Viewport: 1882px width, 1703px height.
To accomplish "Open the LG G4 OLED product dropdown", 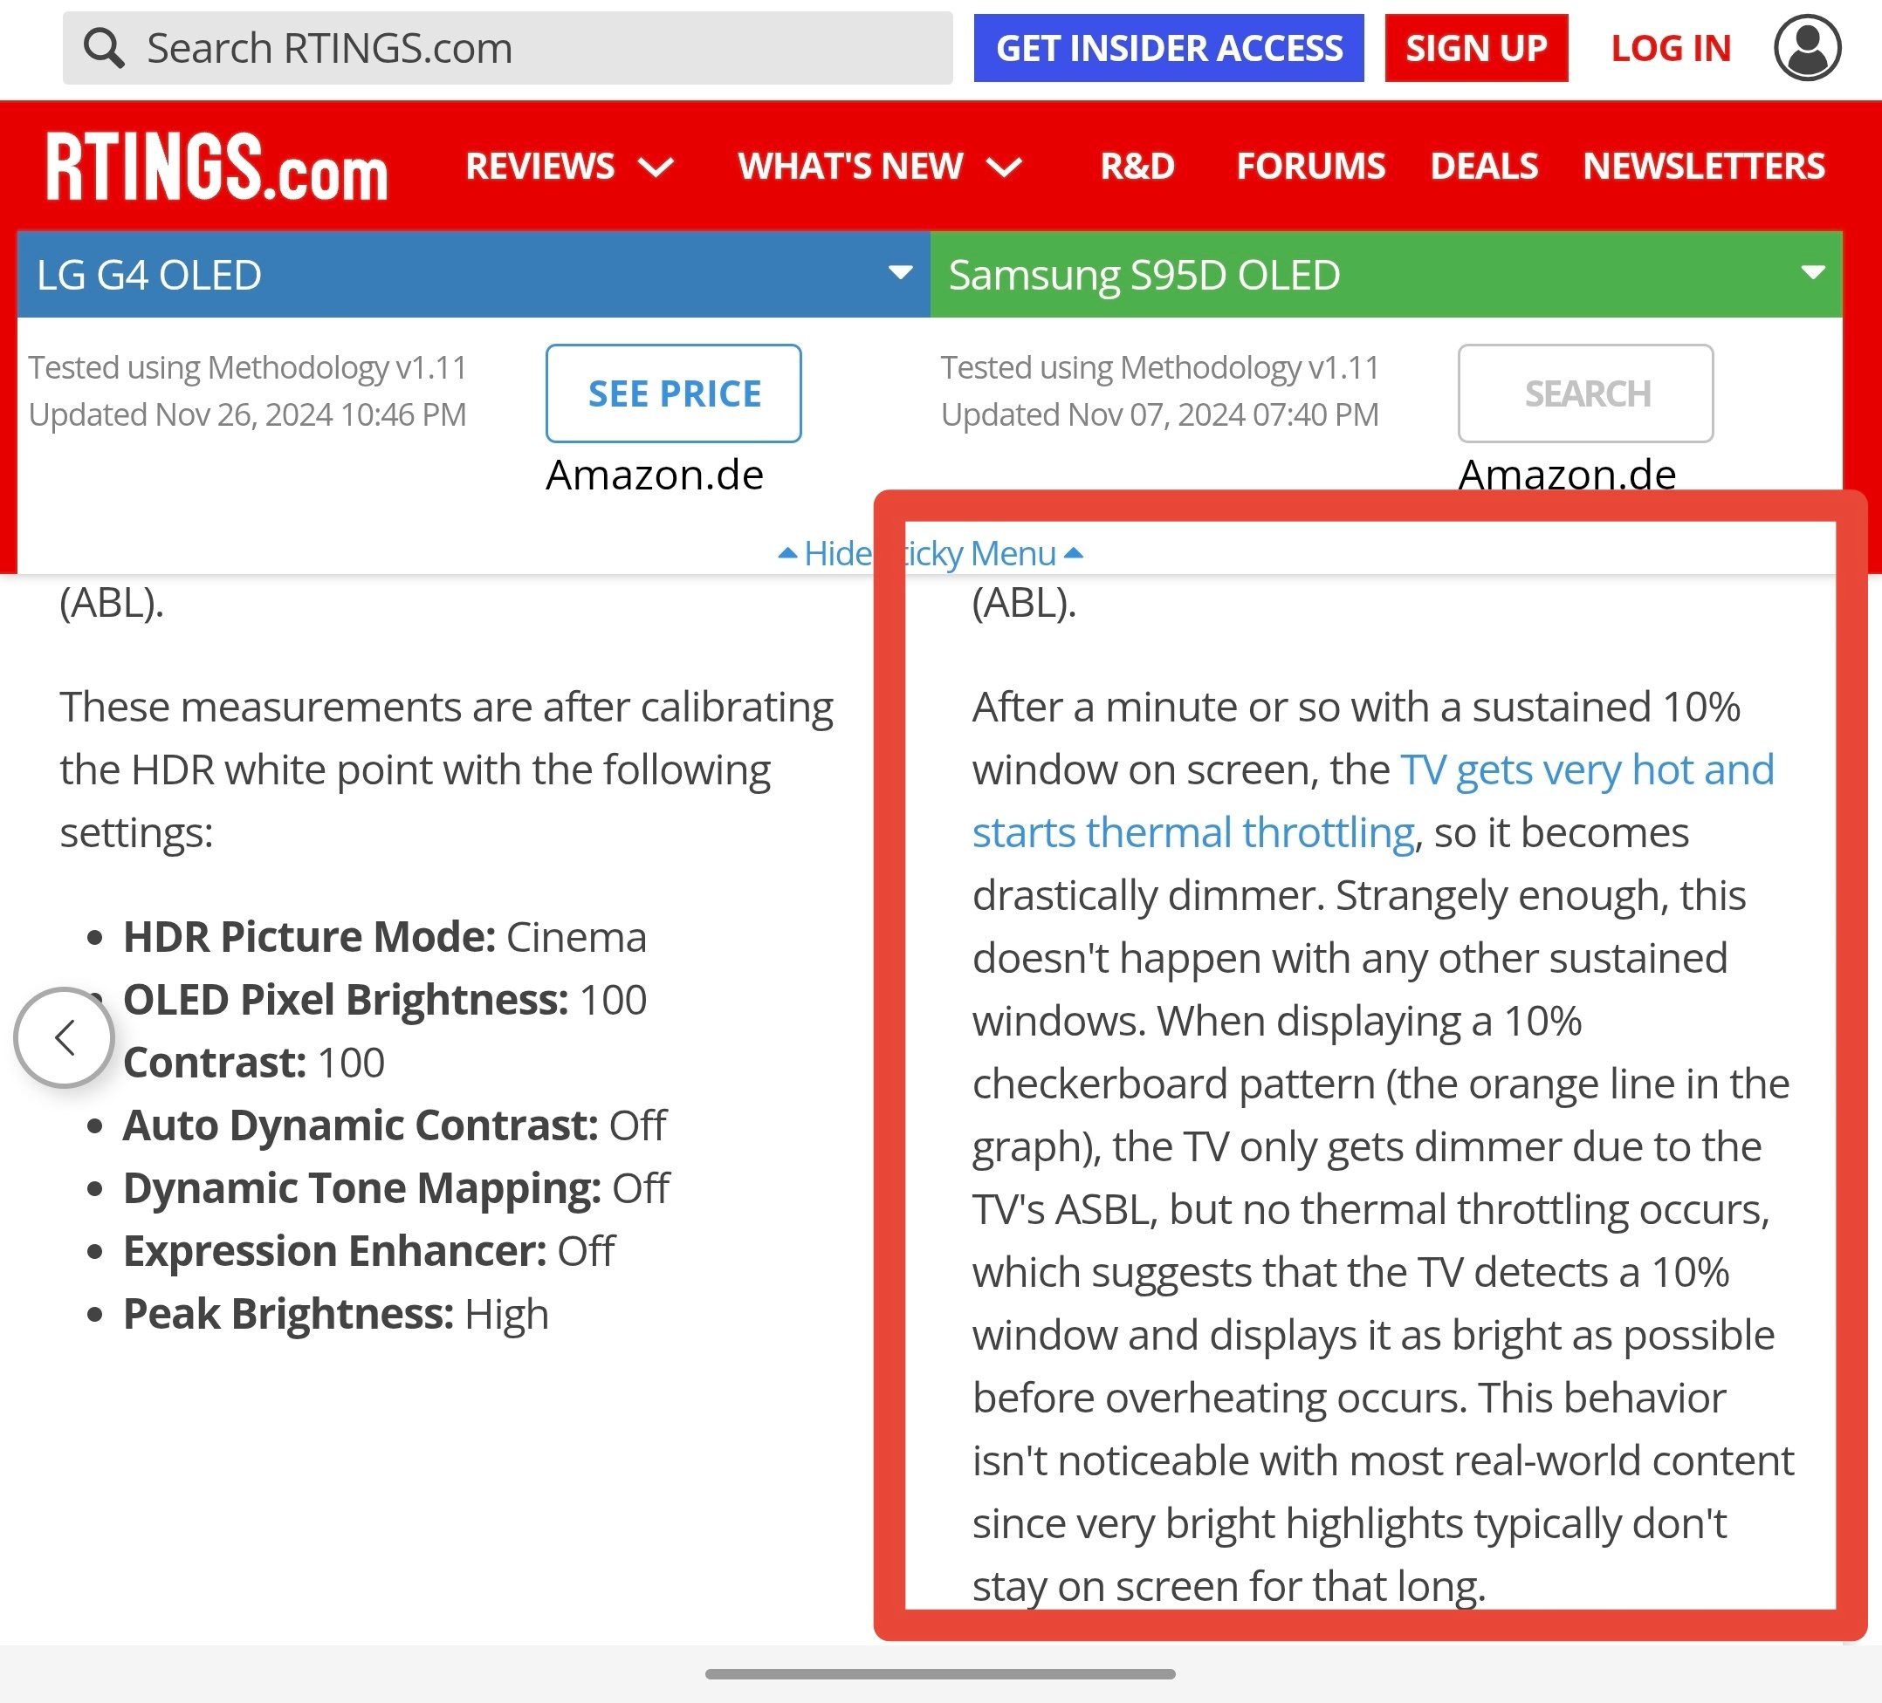I will [x=899, y=273].
